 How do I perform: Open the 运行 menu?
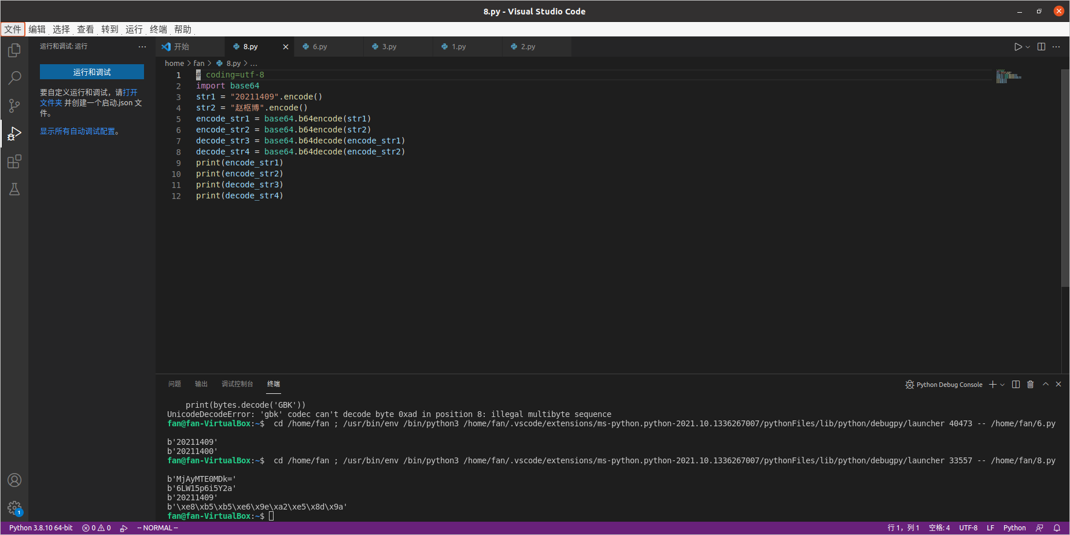coord(134,29)
